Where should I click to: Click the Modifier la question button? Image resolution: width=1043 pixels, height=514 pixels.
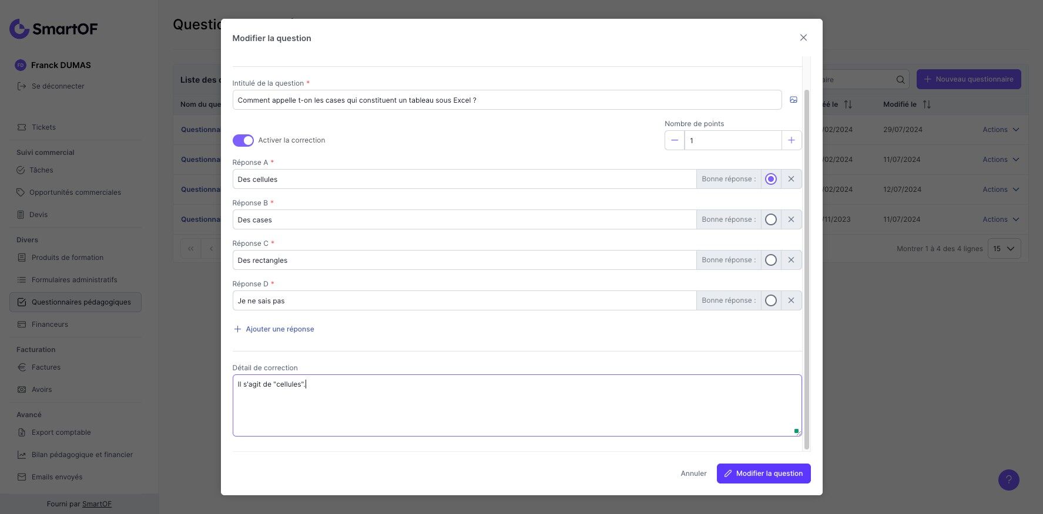pyautogui.click(x=763, y=474)
